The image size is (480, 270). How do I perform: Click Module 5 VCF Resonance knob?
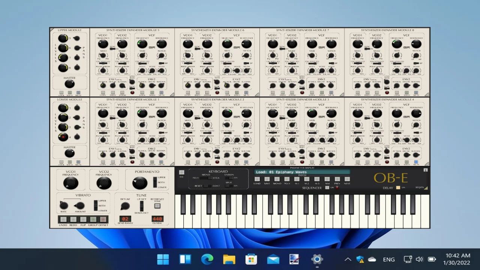coord(162,44)
